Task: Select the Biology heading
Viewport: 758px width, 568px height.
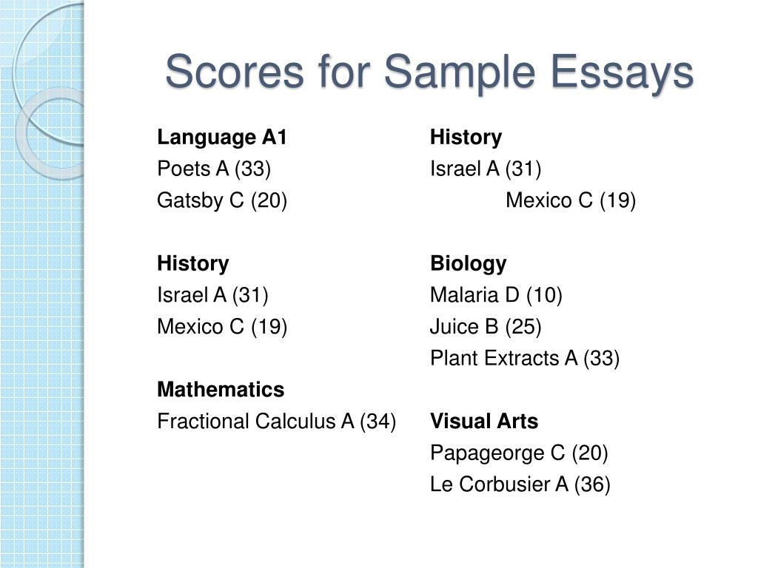Action: tap(469, 264)
